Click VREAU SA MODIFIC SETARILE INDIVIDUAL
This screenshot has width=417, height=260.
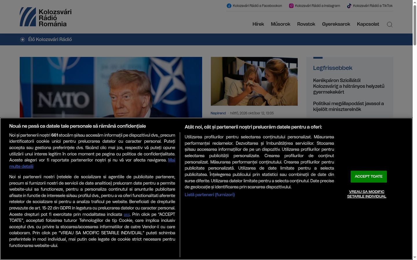pyautogui.click(x=367, y=194)
